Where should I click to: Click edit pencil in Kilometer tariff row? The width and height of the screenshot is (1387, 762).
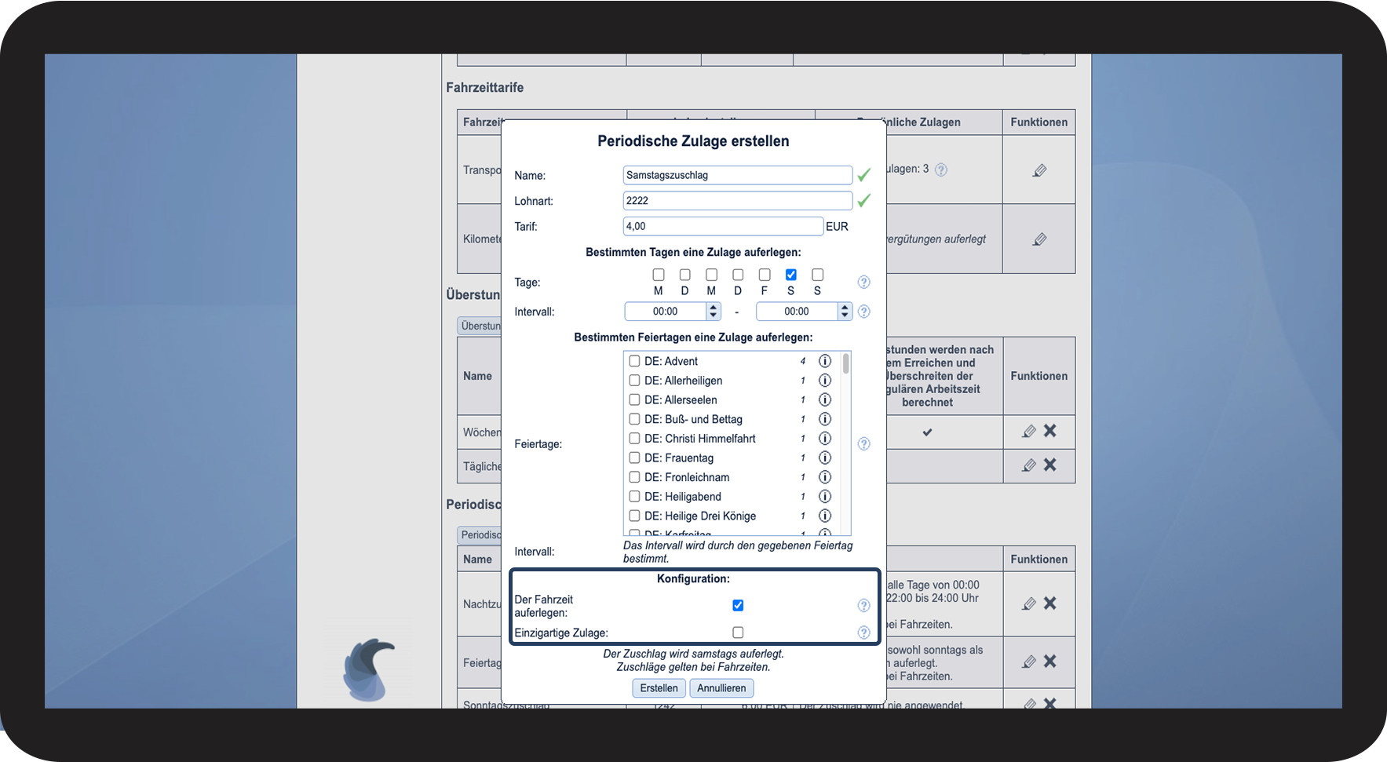pyautogui.click(x=1039, y=239)
